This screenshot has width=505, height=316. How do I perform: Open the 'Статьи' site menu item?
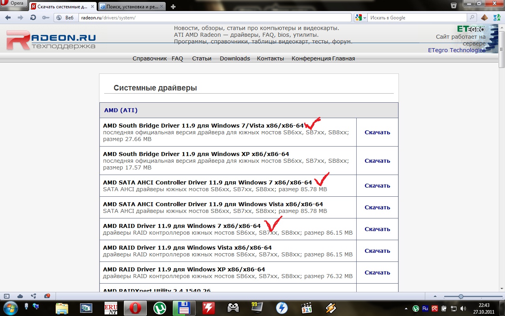pyautogui.click(x=202, y=58)
